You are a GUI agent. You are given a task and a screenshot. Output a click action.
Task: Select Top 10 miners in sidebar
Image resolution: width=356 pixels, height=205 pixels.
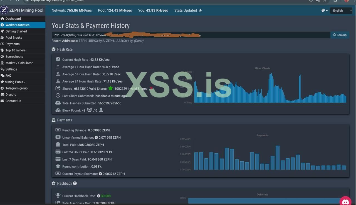pyautogui.click(x=16, y=50)
